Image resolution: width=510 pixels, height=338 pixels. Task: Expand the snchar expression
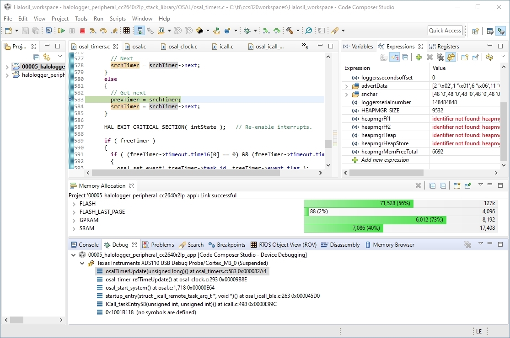(346, 95)
